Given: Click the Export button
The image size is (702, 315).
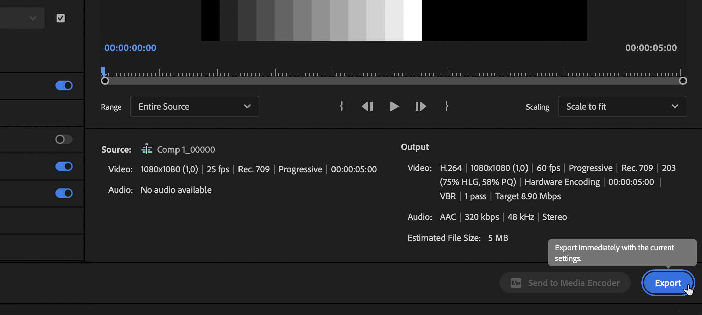Looking at the screenshot, I should [x=668, y=283].
